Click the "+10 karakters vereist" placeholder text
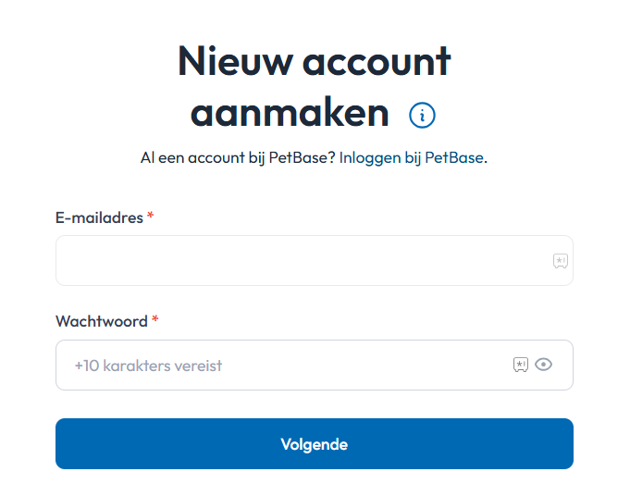The height and width of the screenshot is (496, 630). pos(148,366)
